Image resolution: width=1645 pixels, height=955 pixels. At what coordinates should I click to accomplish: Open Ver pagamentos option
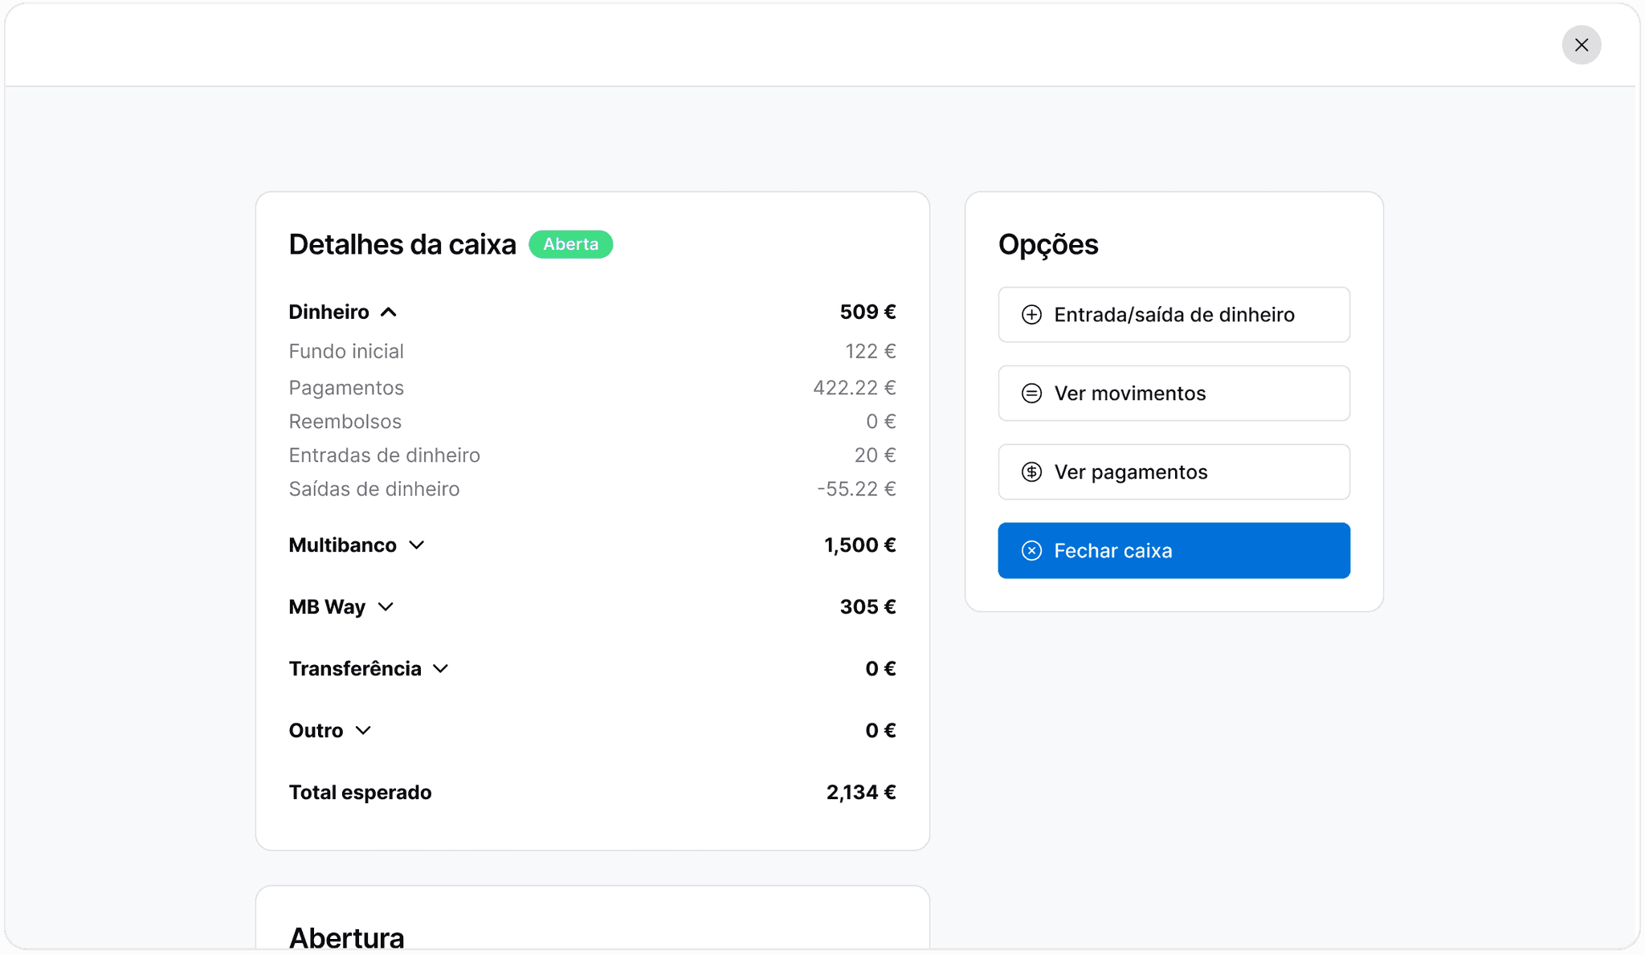pos(1174,472)
